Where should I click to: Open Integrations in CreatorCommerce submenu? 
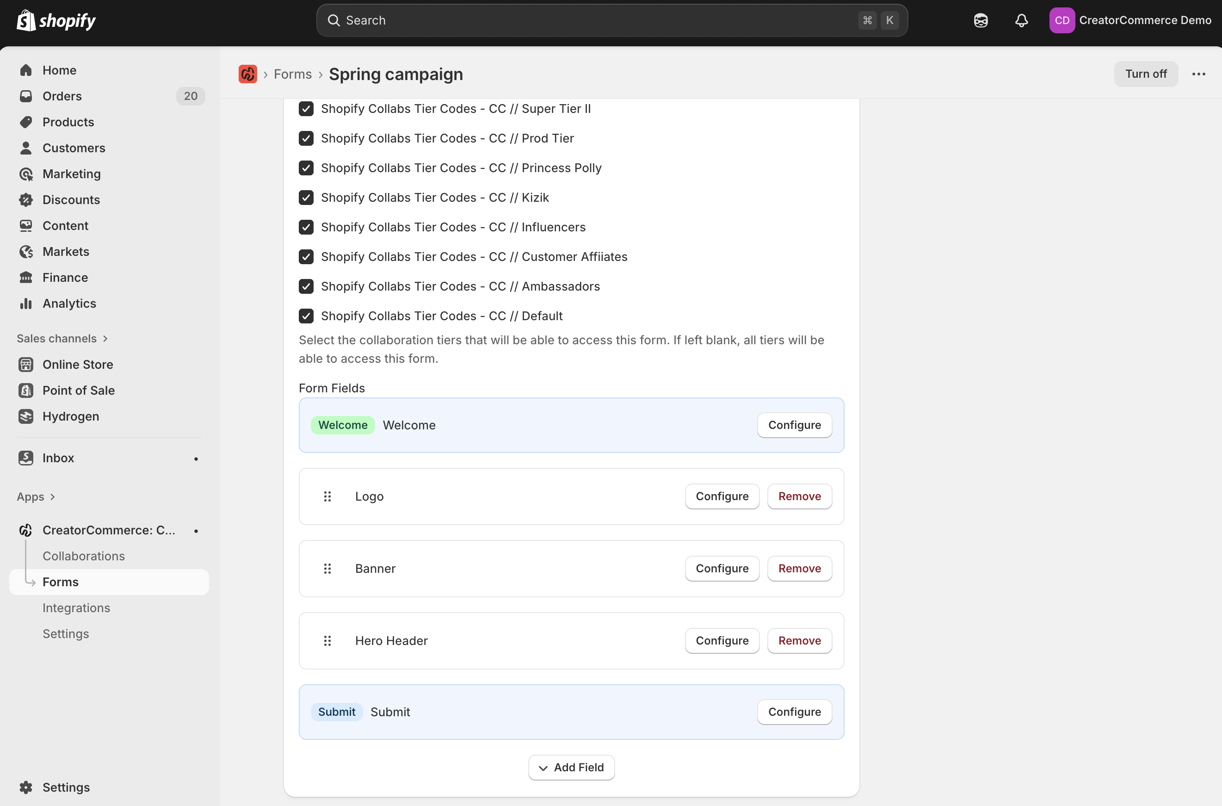(76, 608)
